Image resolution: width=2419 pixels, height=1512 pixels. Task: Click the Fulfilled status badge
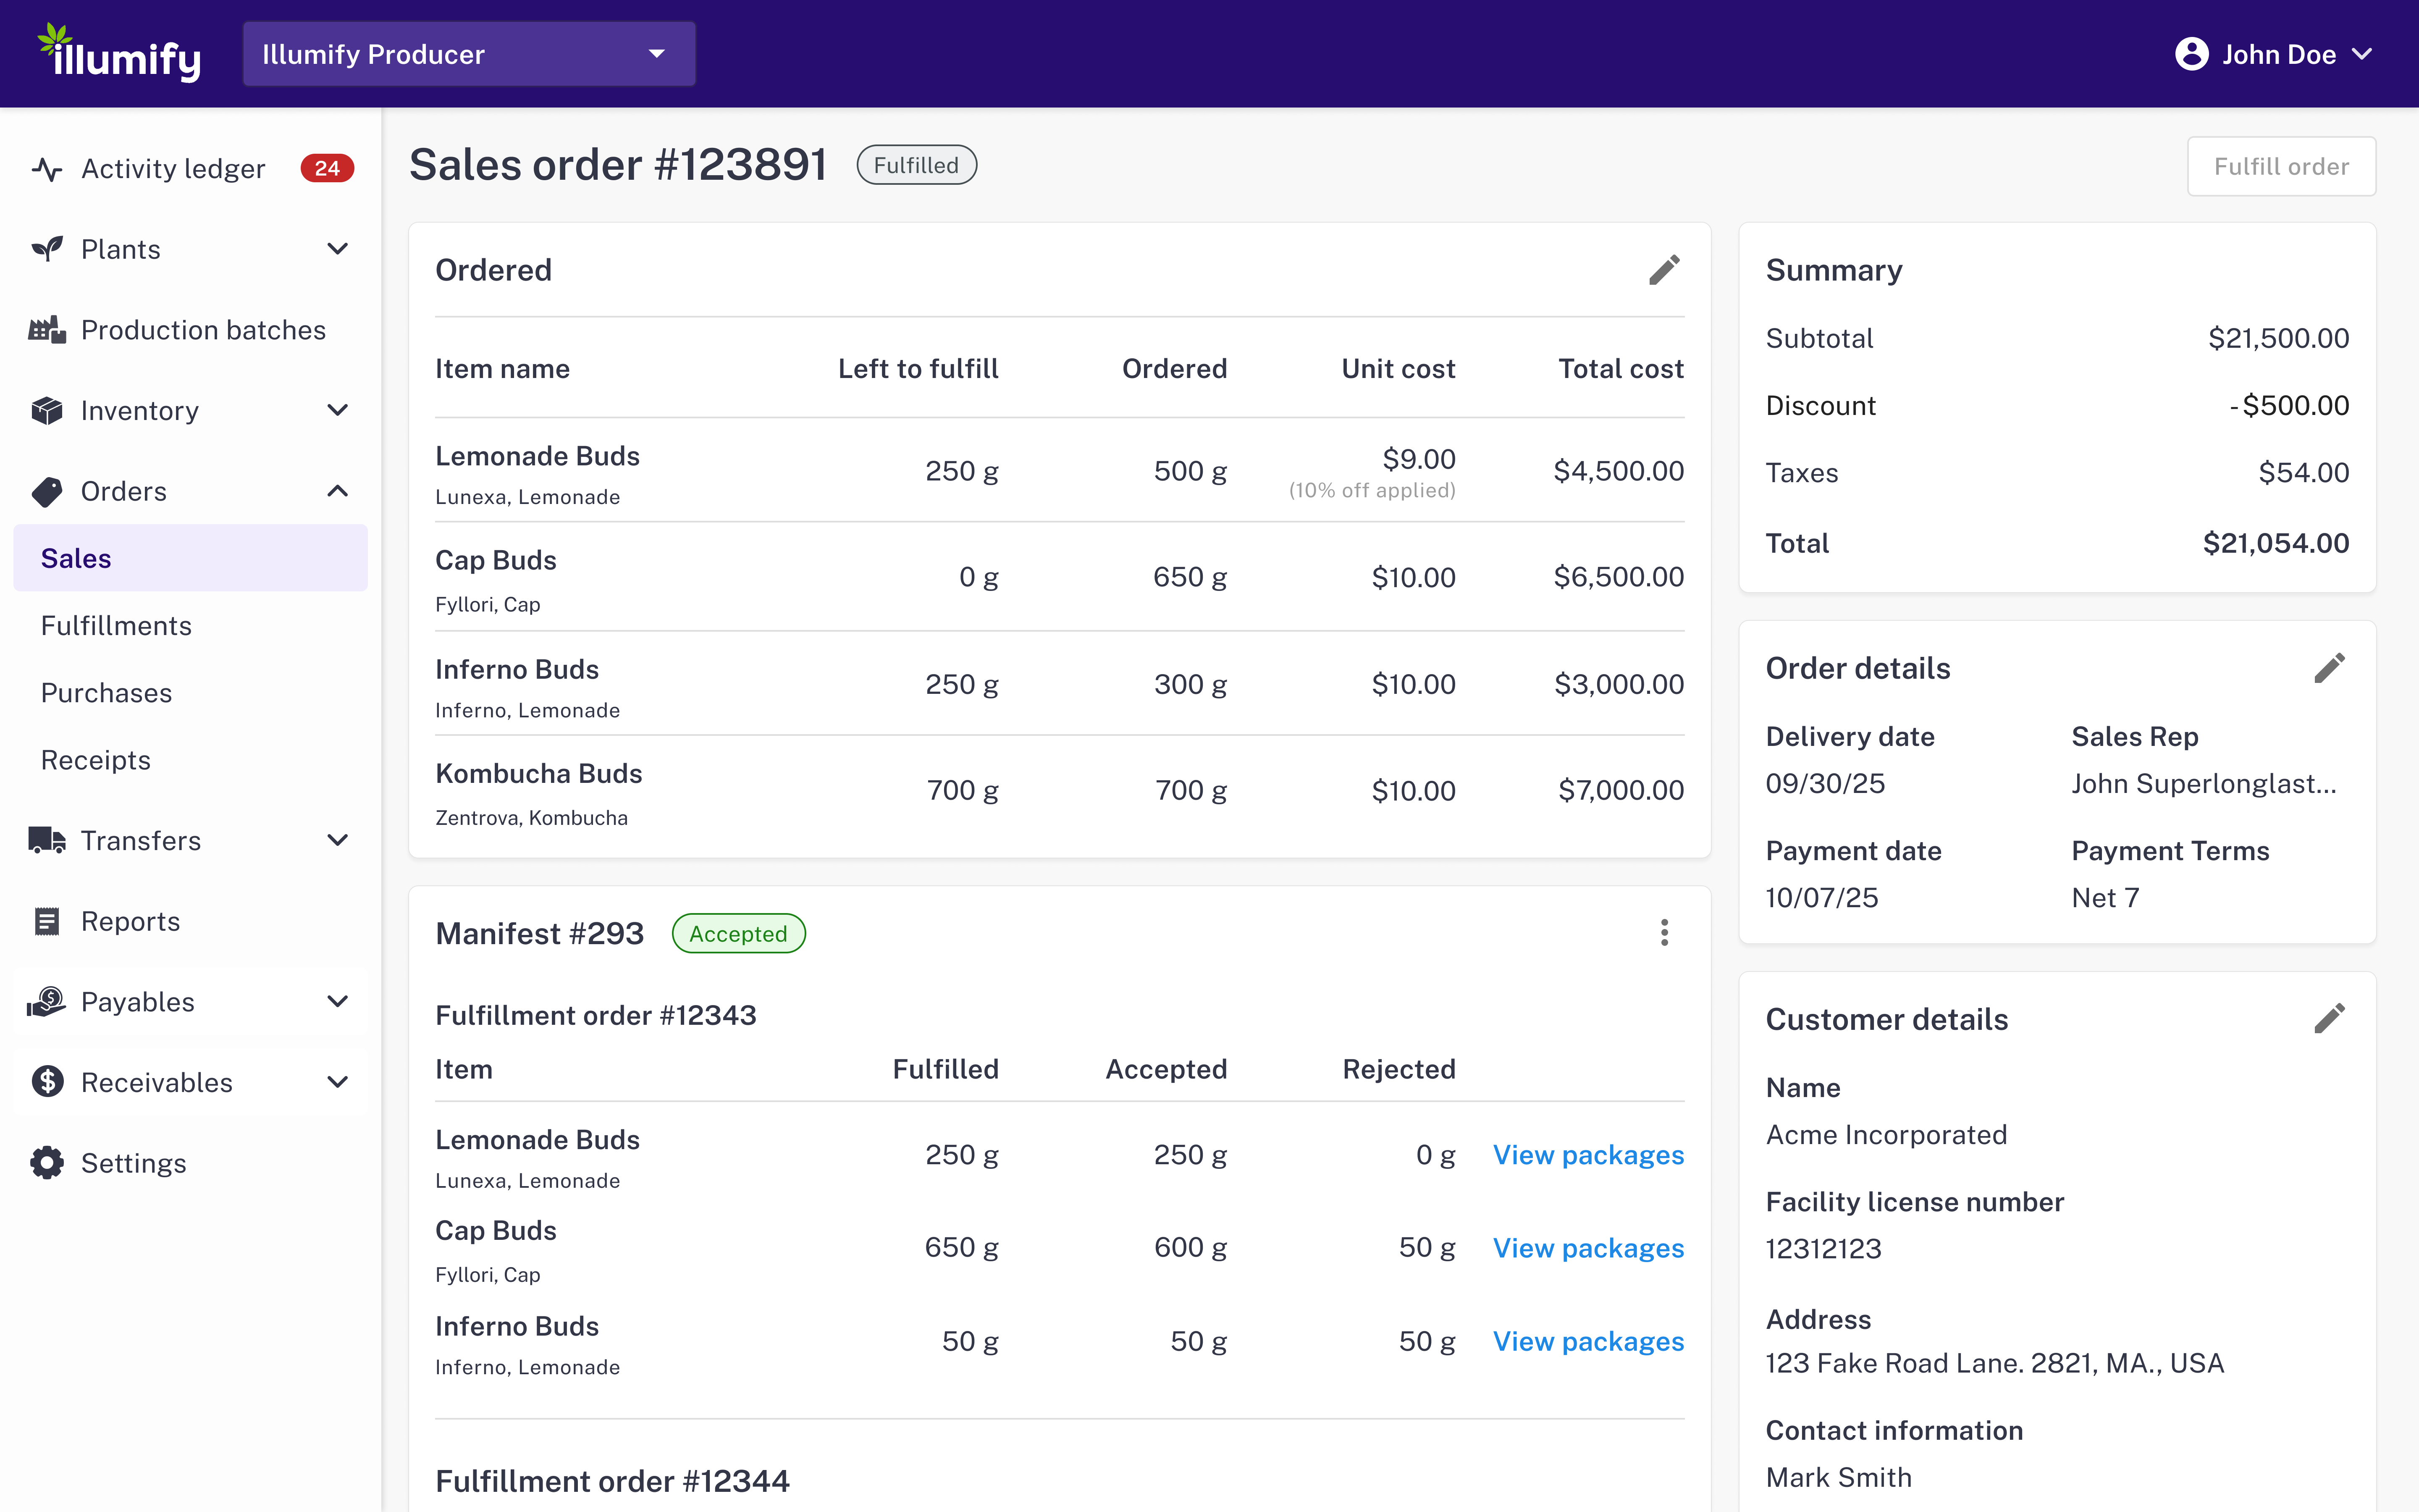click(917, 165)
